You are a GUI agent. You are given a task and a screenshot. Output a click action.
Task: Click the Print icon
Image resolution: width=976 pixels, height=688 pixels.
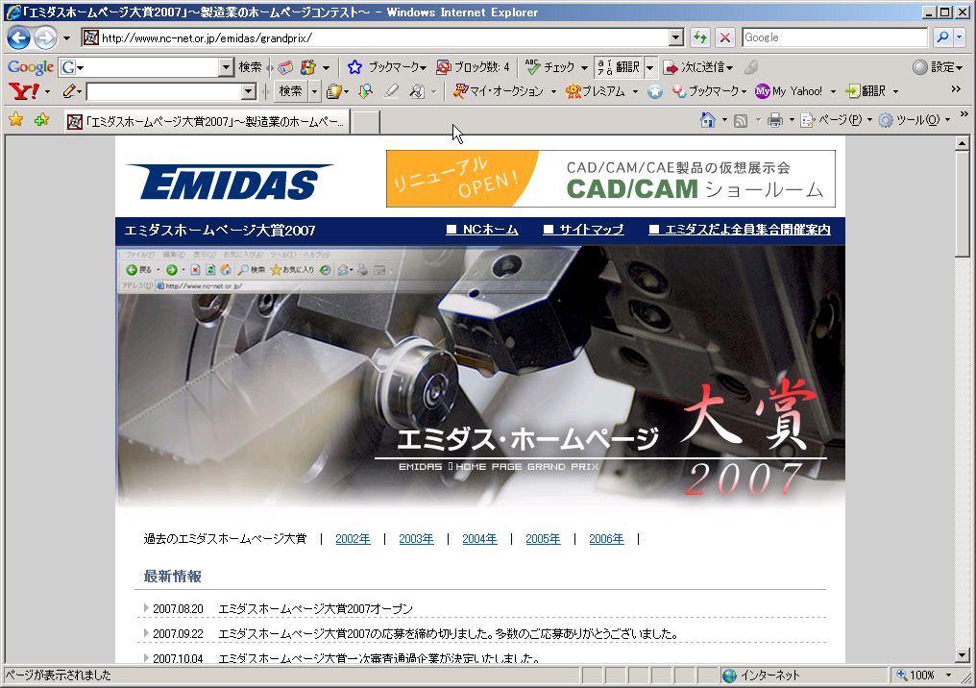(x=775, y=120)
